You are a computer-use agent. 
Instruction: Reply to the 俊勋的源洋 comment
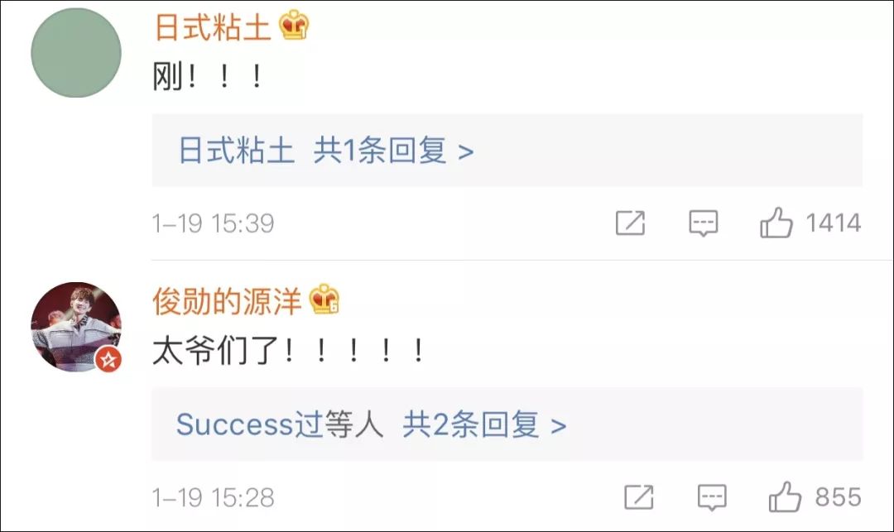coord(712,497)
